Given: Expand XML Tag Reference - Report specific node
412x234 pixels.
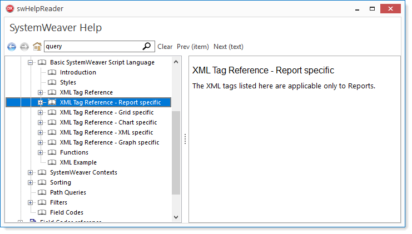Looking at the screenshot, I should tap(40, 102).
